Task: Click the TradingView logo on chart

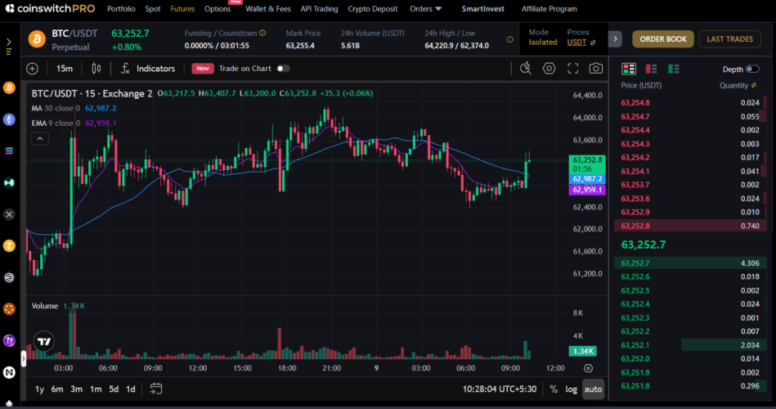Action: tap(44, 341)
